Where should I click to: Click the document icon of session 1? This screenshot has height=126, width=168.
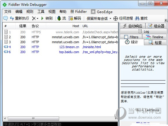pos(6,32)
